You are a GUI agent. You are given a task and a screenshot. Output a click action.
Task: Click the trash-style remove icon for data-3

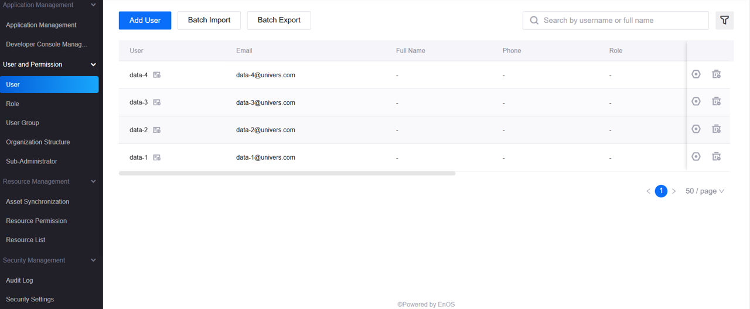coord(716,102)
